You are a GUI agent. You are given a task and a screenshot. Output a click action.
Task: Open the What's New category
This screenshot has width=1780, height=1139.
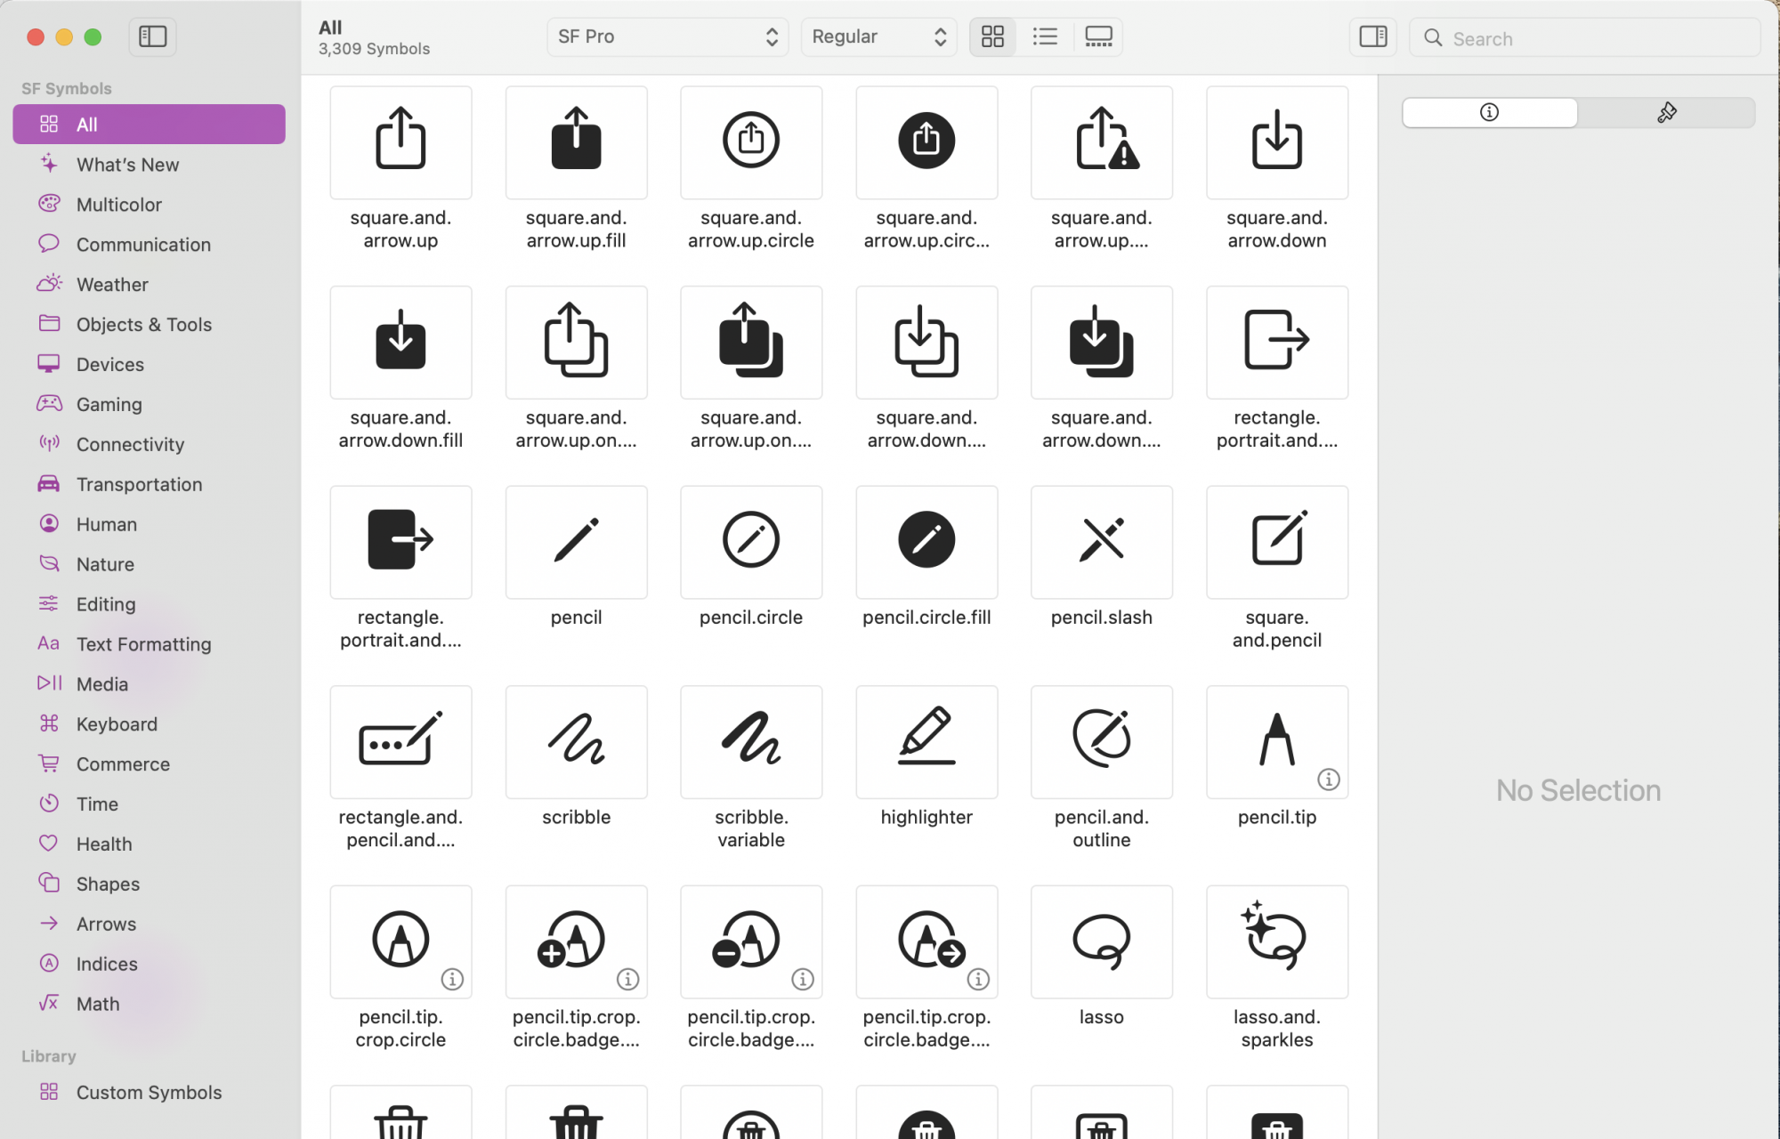point(149,165)
